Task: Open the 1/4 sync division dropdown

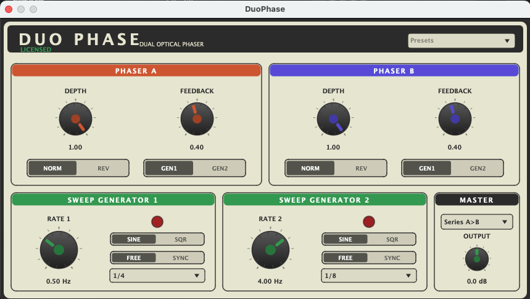Action: coord(157,276)
